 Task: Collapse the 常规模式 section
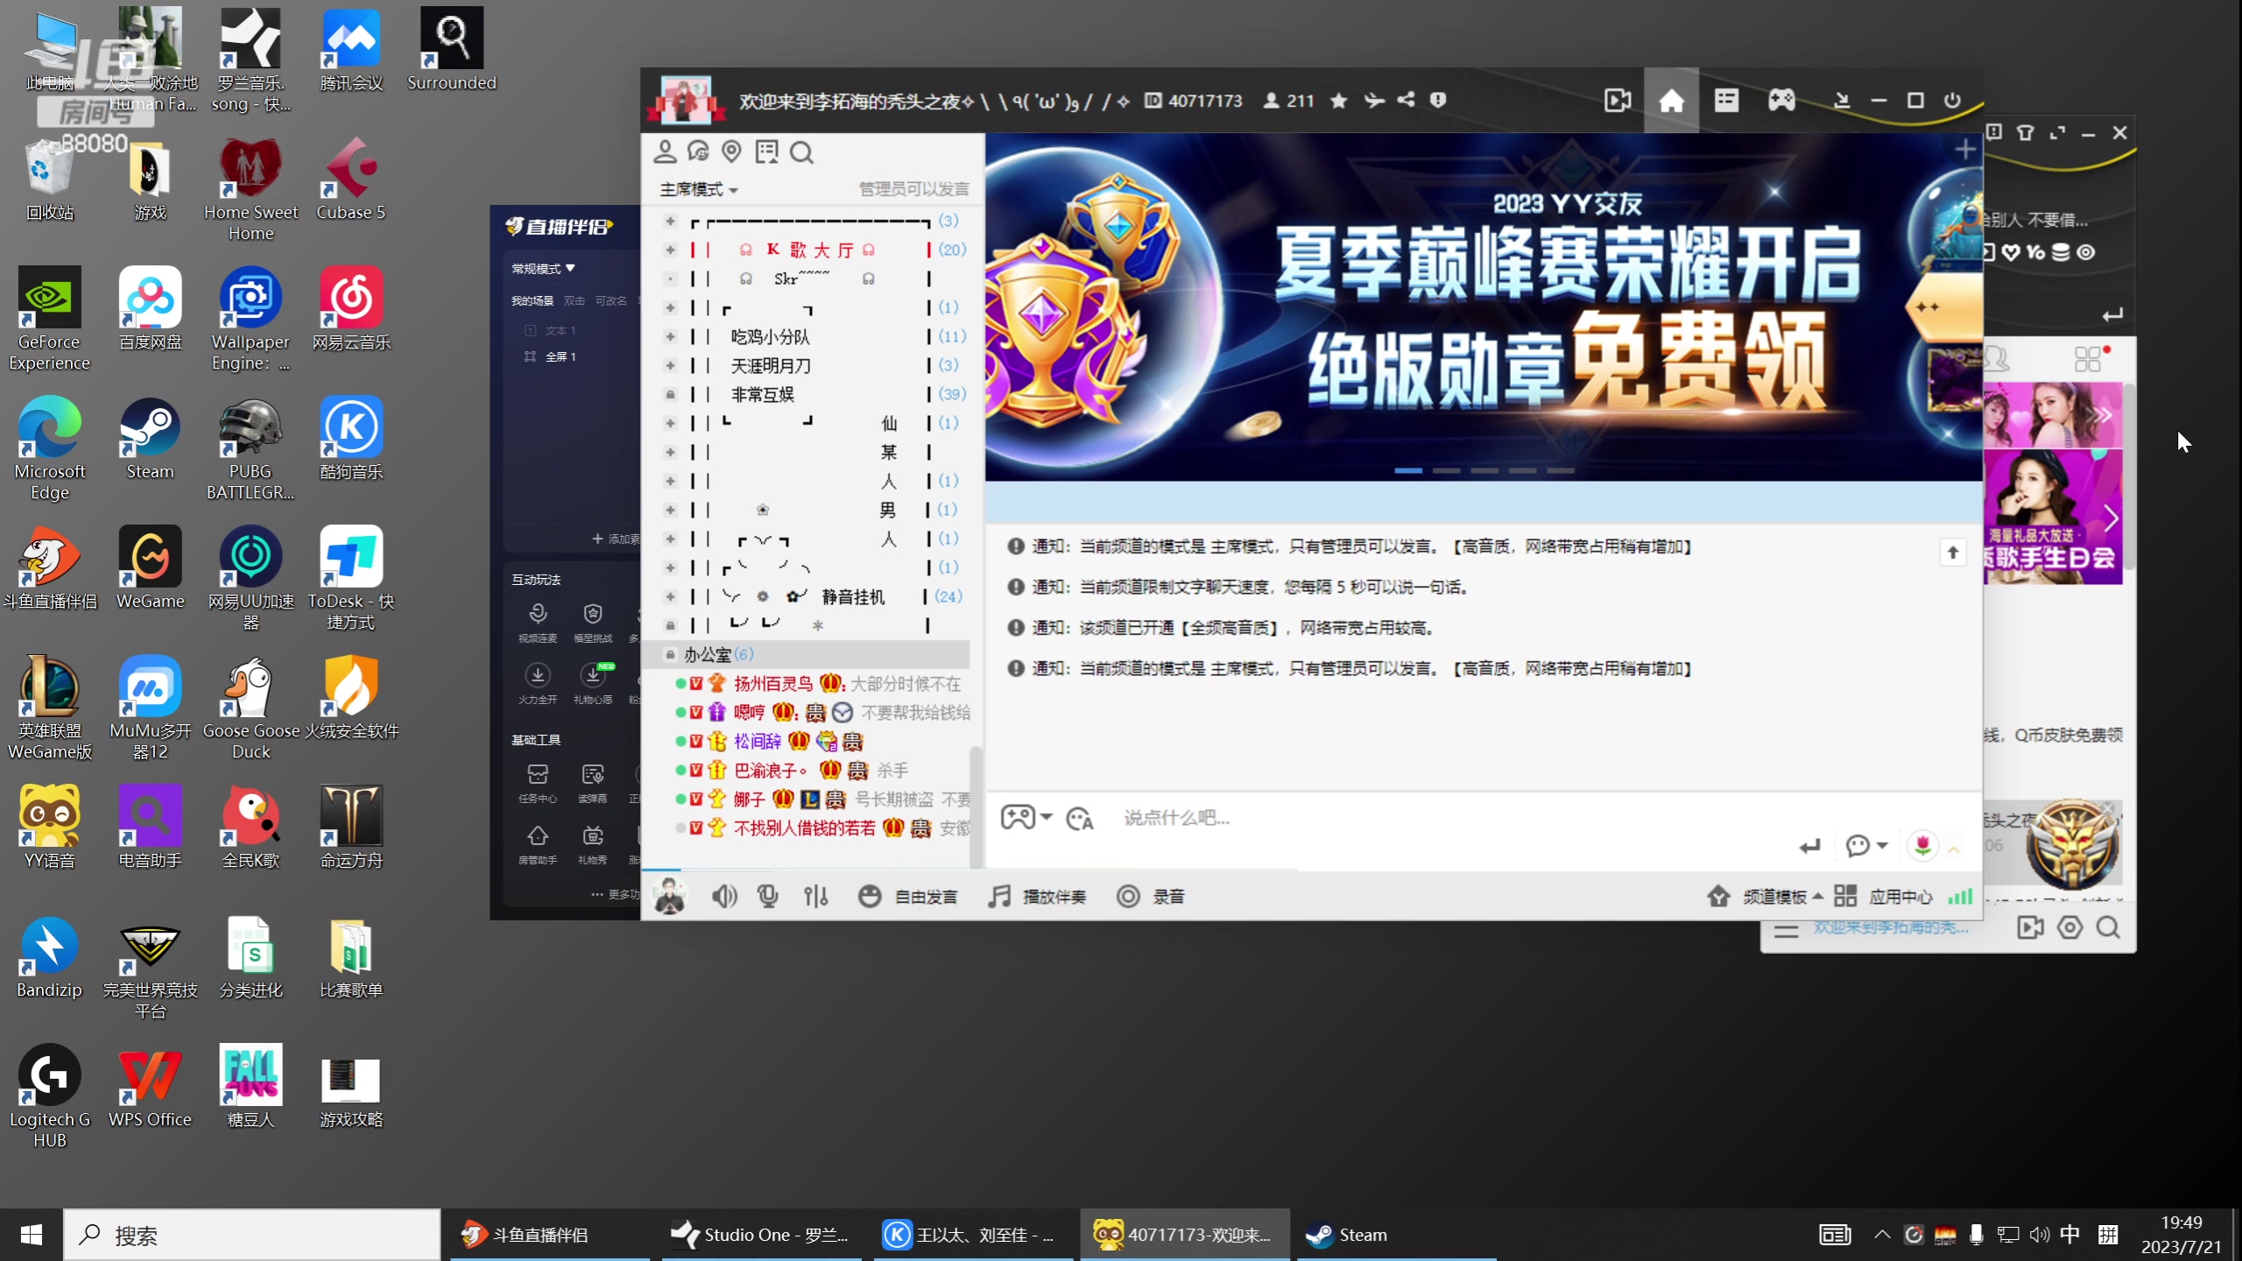544,268
